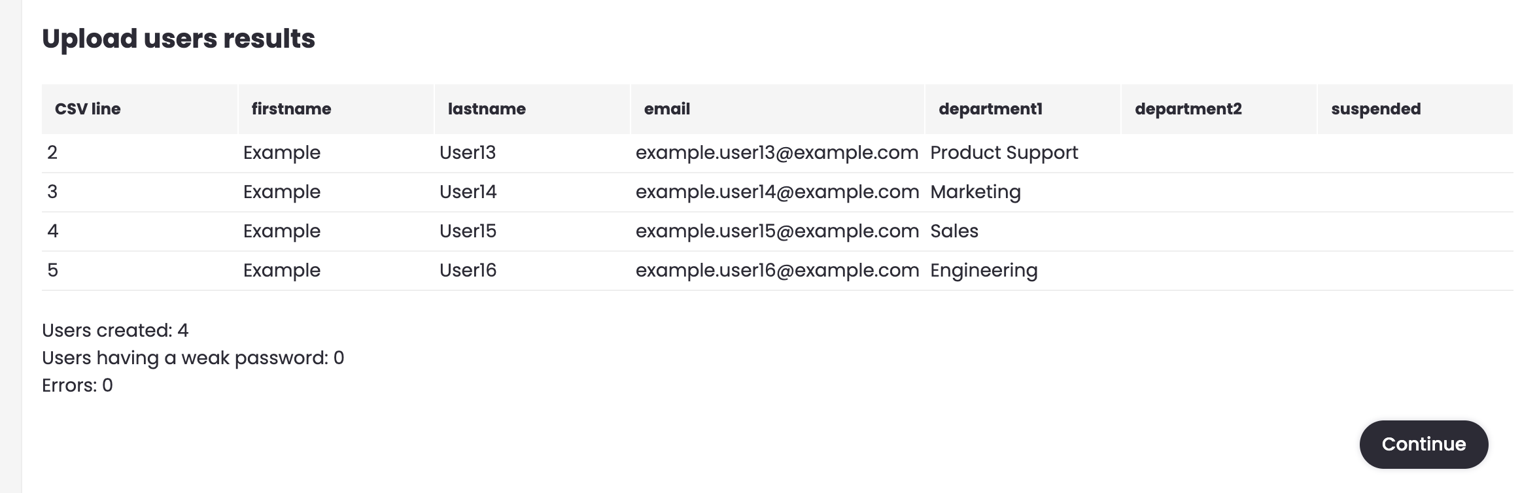
Task: Select the example.user15@example.com email cell
Action: (777, 231)
